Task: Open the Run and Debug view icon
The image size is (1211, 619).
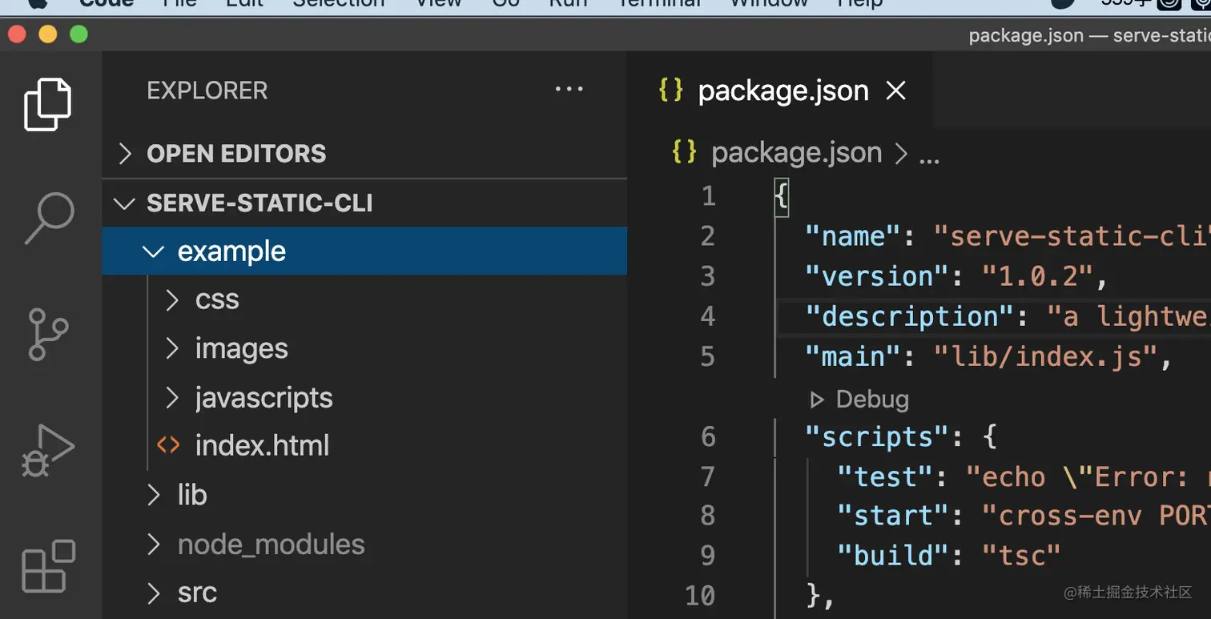Action: (x=48, y=451)
